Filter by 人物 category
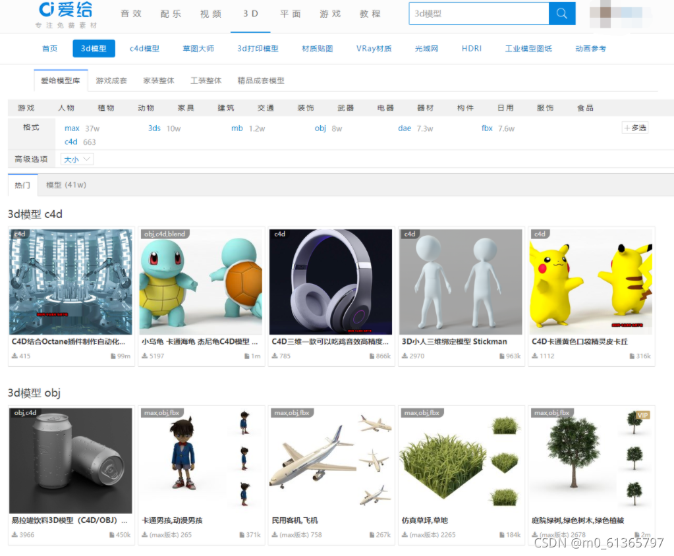This screenshot has height=556, width=674. (x=66, y=108)
